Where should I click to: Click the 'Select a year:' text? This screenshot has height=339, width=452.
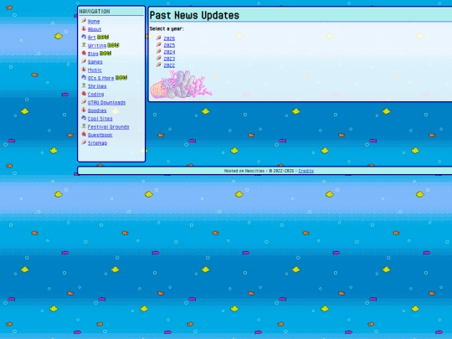(x=167, y=28)
